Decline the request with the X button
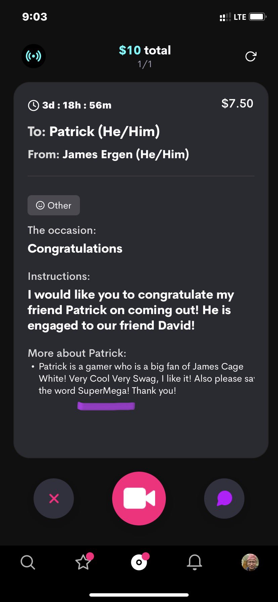 [54, 498]
